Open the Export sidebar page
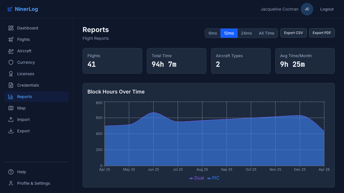The height and width of the screenshot is (193, 344). pyautogui.click(x=36, y=131)
